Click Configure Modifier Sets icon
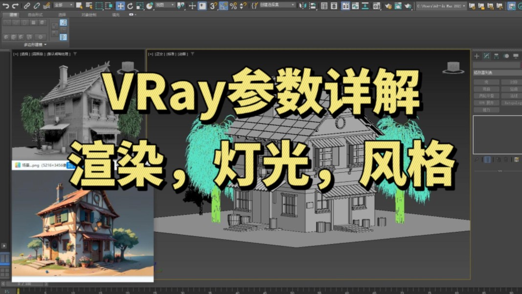522x294 pixels. point(516,159)
